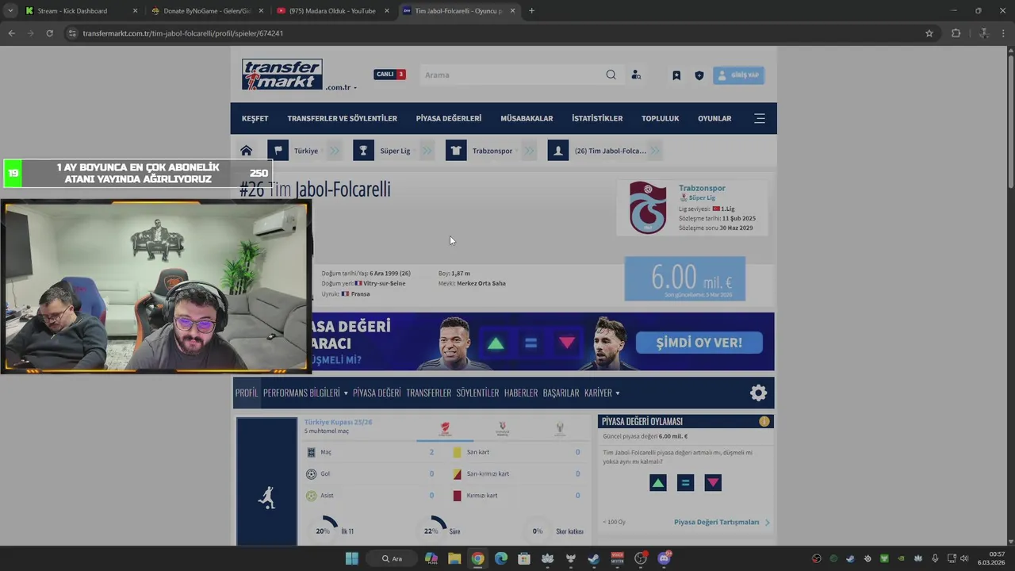The image size is (1015, 571).
Task: Select the third competition logo tab
Action: pos(560,429)
